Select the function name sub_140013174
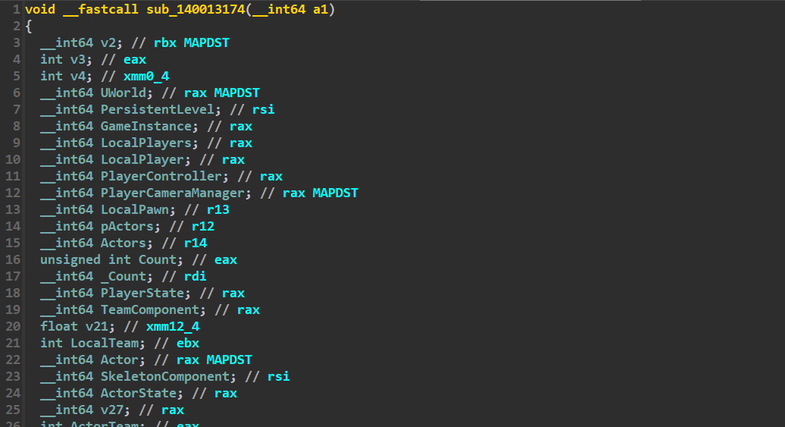 195,10
